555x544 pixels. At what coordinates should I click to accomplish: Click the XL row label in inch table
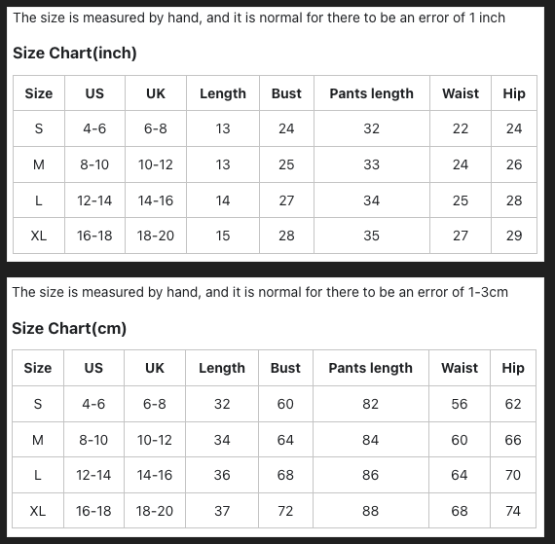click(x=39, y=236)
